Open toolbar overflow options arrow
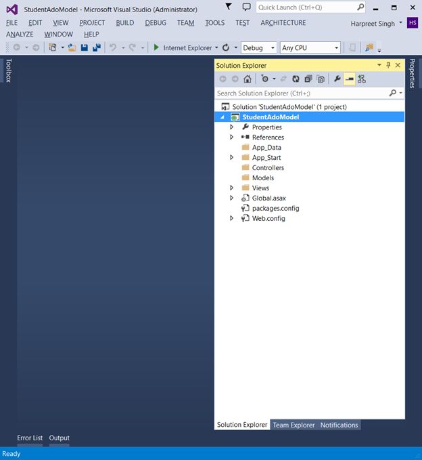This screenshot has height=460, width=422. [x=379, y=50]
